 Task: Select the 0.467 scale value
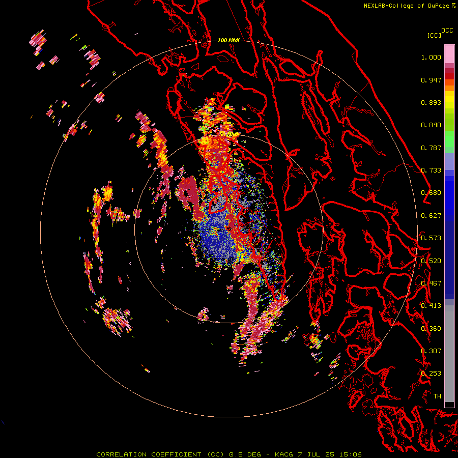pyautogui.click(x=431, y=283)
